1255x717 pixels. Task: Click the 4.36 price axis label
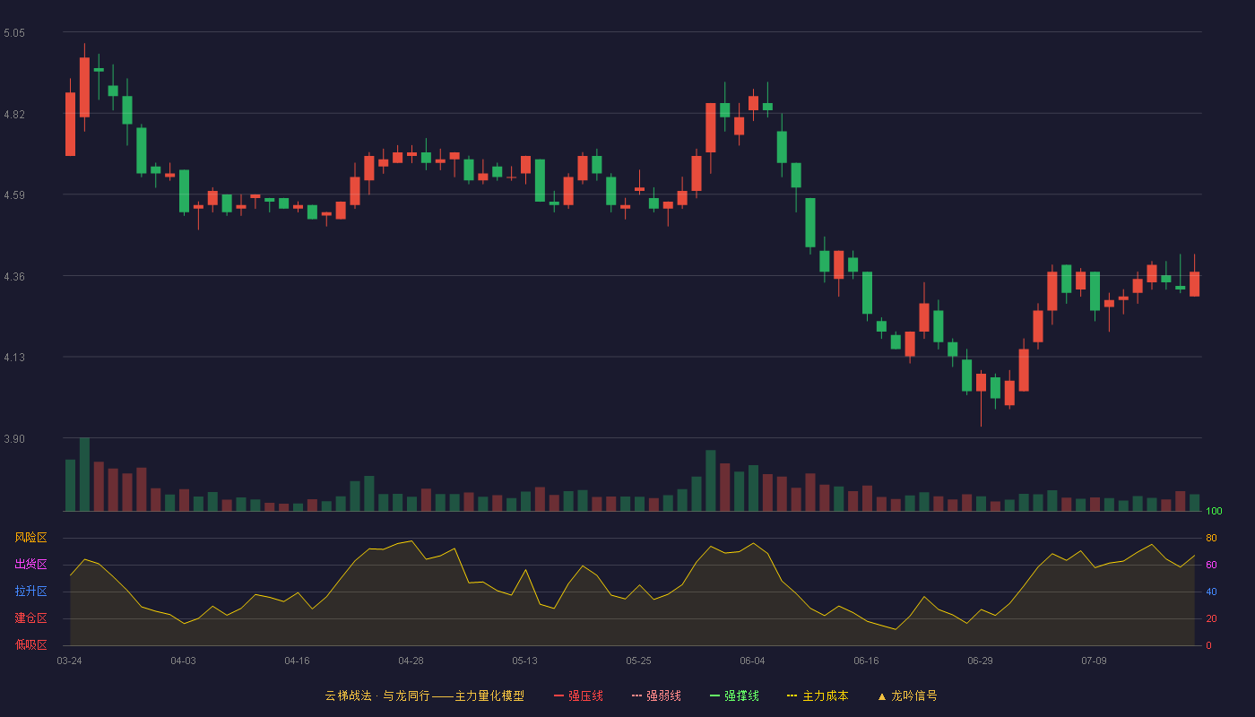[x=14, y=277]
